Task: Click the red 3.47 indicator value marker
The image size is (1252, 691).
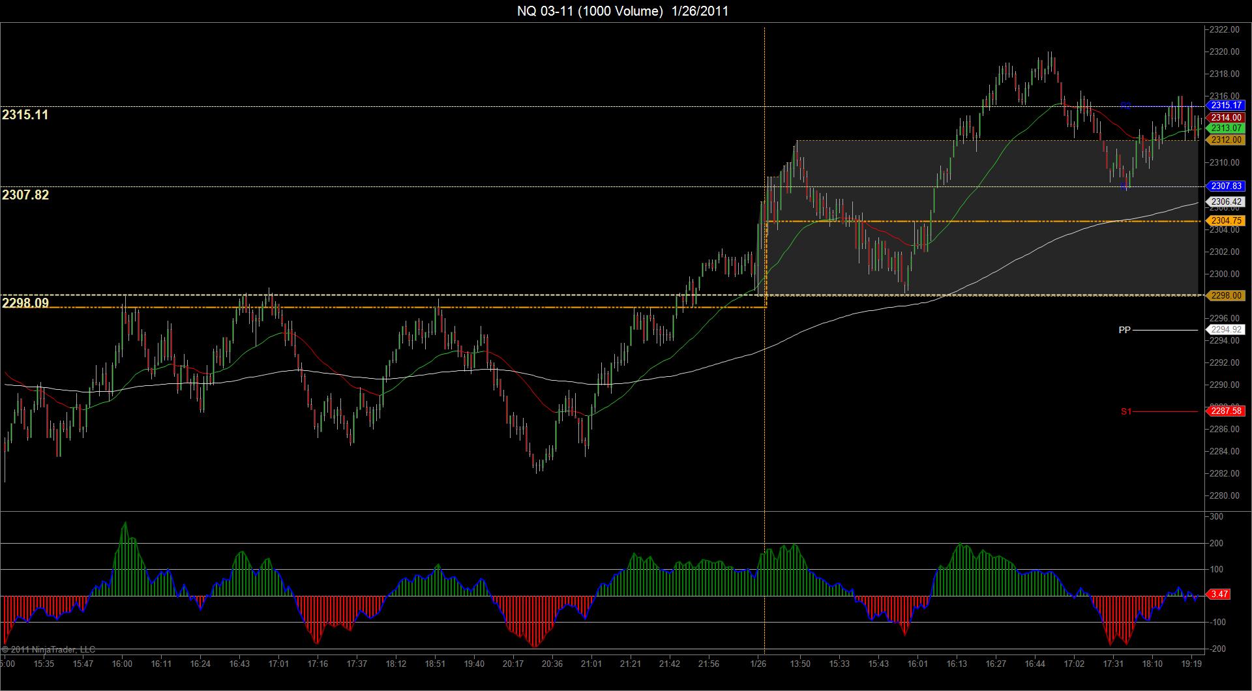Action: click(x=1218, y=595)
